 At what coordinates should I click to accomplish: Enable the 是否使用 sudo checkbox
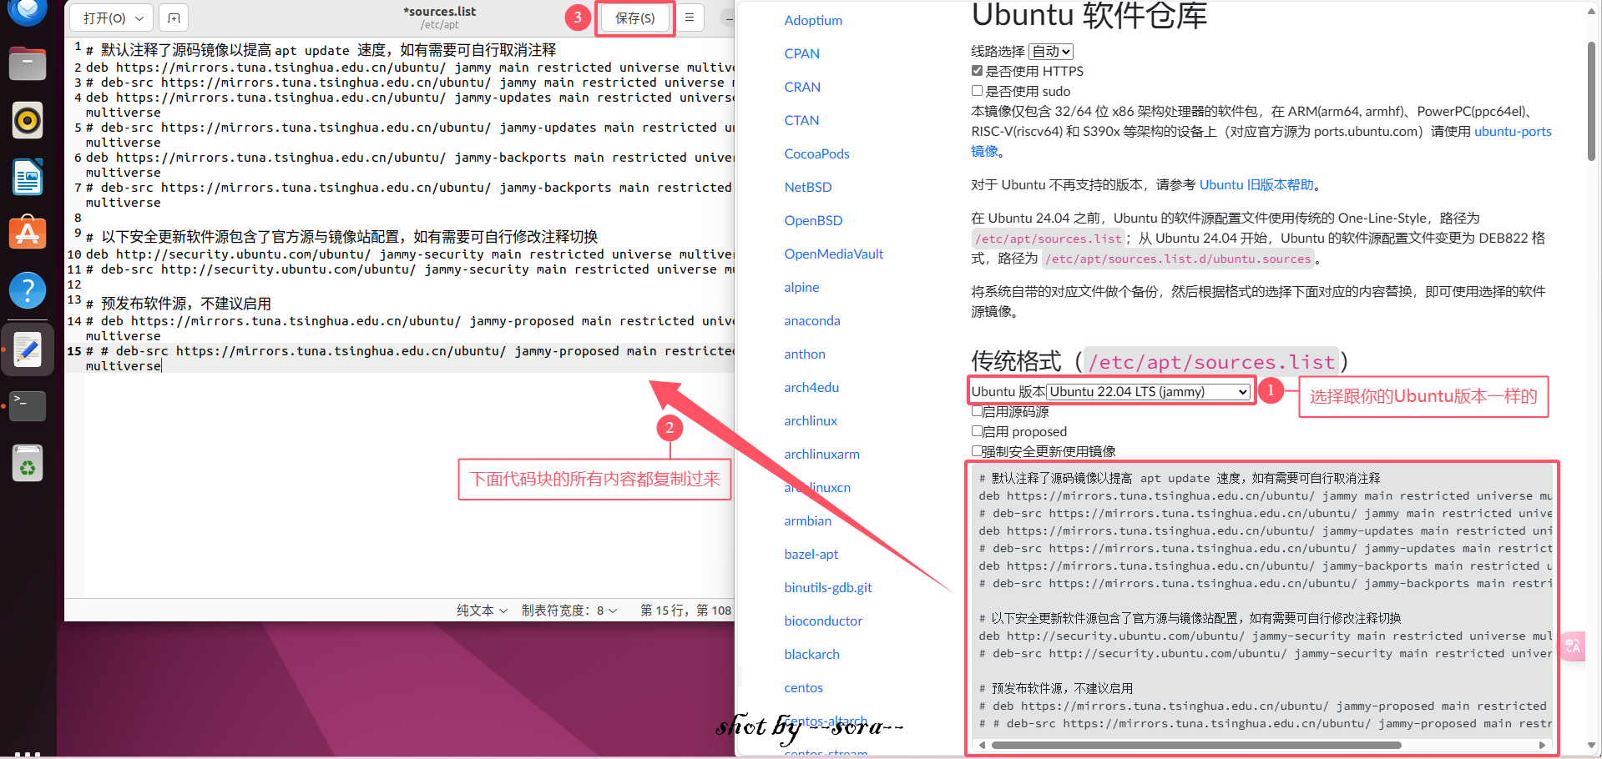(977, 91)
